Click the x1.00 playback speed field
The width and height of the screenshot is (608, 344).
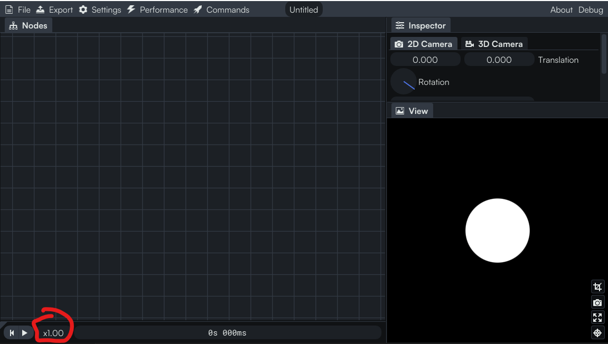pos(53,333)
